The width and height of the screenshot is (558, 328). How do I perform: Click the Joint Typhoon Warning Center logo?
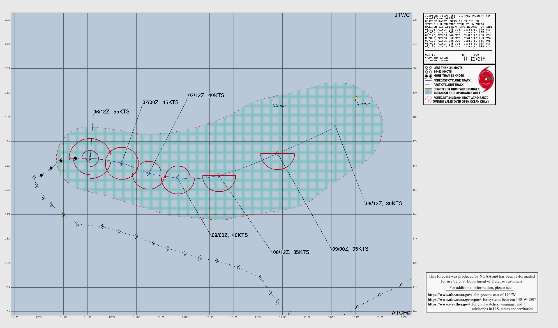(x=486, y=79)
